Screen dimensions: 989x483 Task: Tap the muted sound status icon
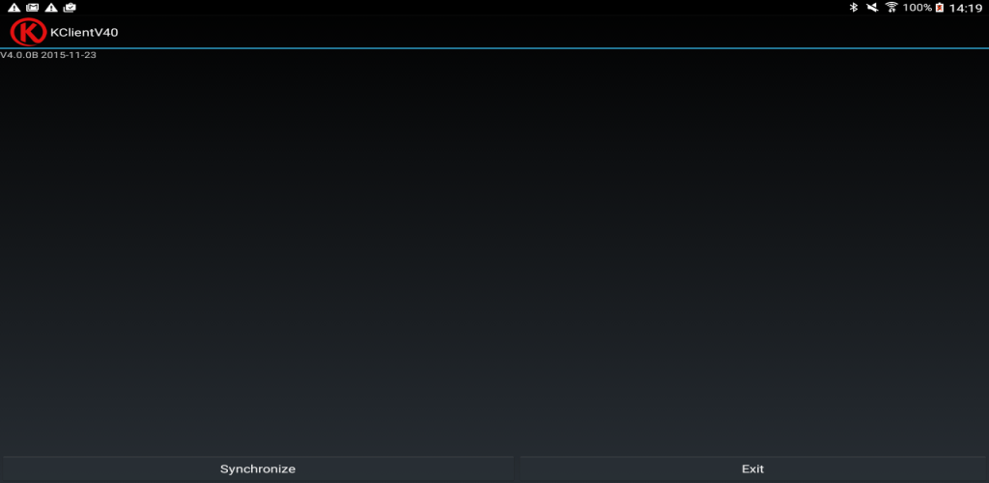872,8
